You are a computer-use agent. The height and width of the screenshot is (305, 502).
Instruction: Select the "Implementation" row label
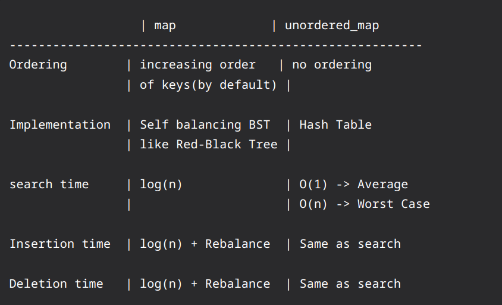pos(60,125)
